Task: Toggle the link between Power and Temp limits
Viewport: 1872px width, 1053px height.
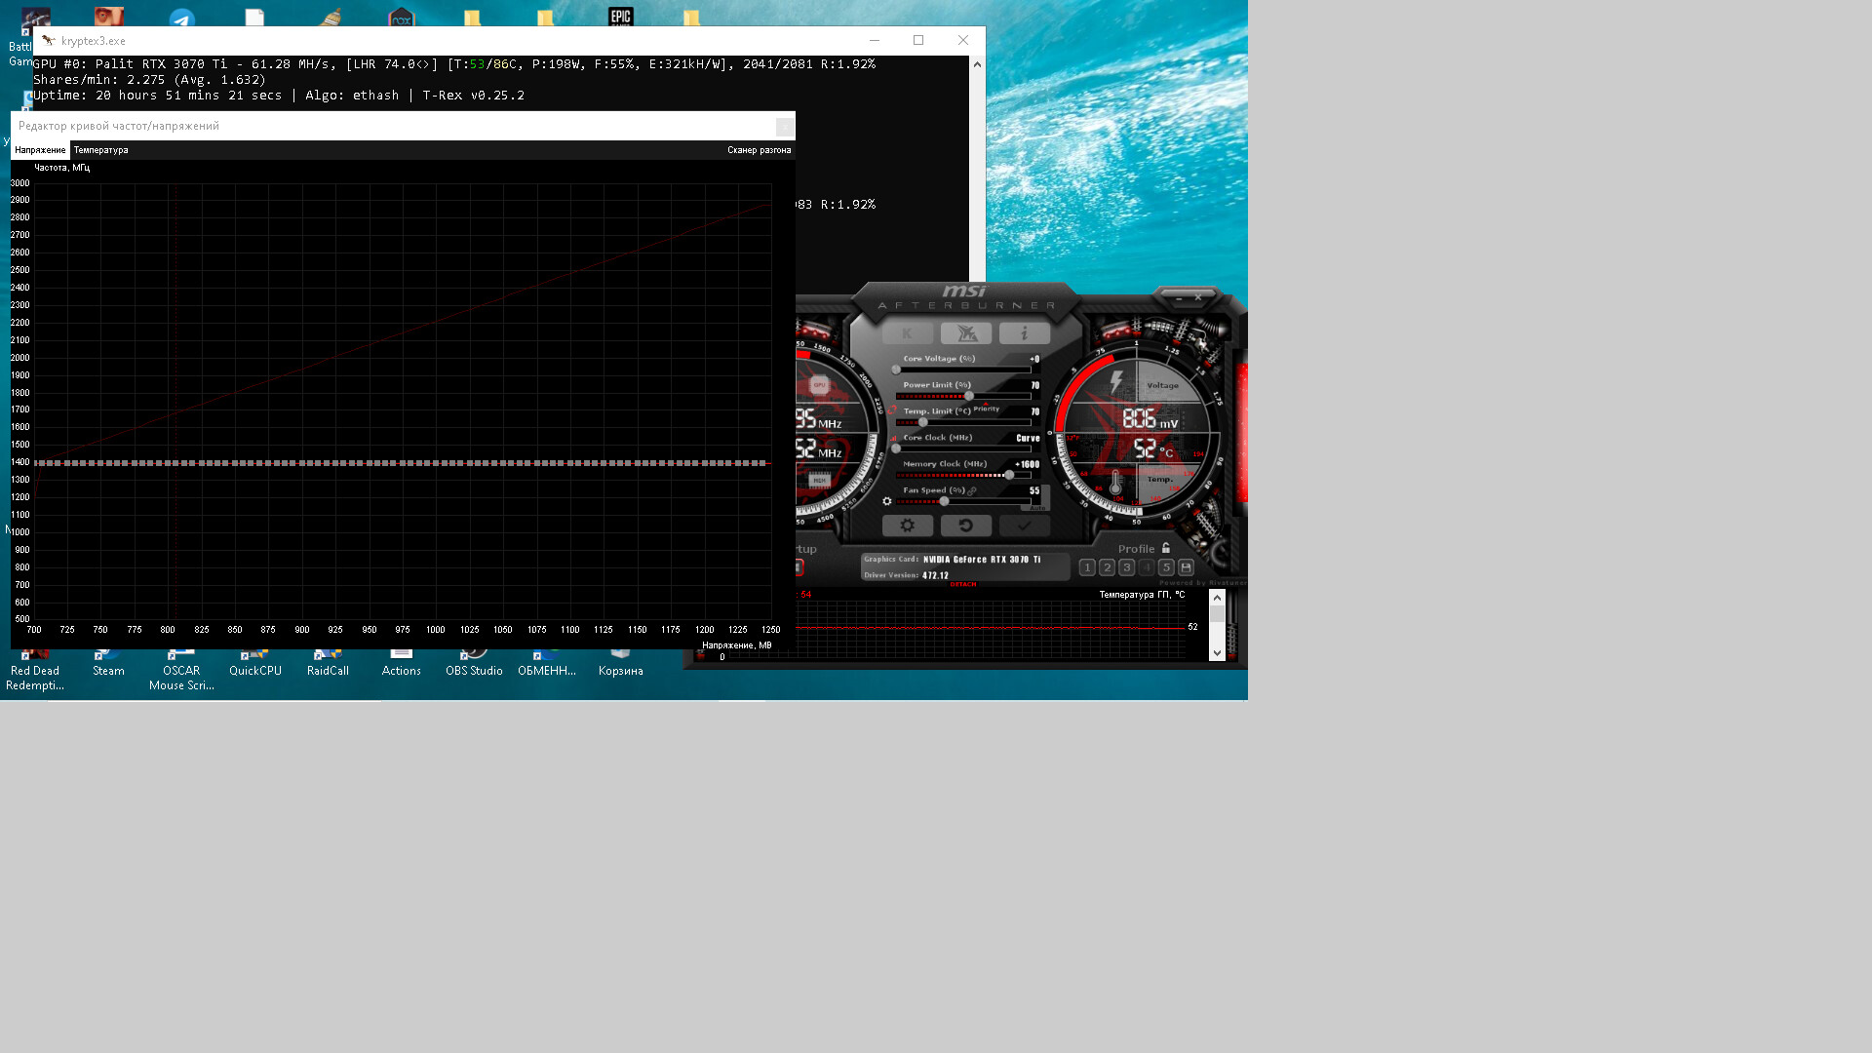Action: (892, 410)
